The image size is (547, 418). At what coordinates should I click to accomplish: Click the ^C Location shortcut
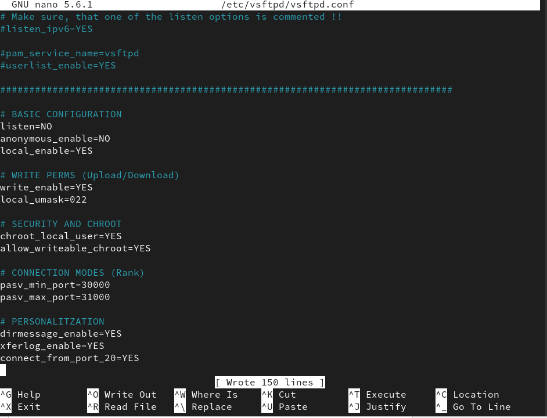pos(467,395)
